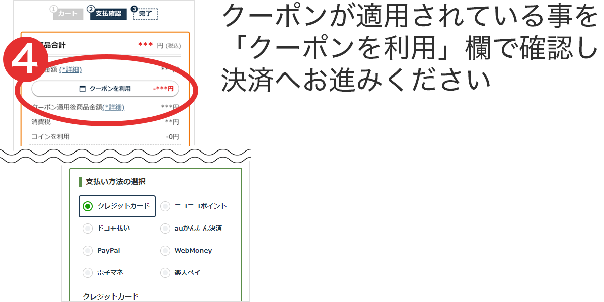Click the 完了 step indicator
This screenshot has height=302, width=604.
[145, 14]
